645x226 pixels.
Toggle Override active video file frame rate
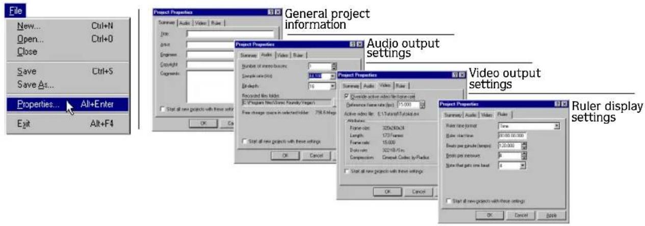click(348, 95)
